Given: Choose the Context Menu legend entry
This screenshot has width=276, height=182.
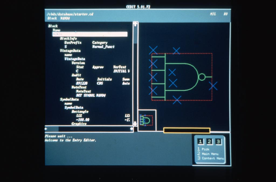Looking at the screenshot, I should 212,158.
